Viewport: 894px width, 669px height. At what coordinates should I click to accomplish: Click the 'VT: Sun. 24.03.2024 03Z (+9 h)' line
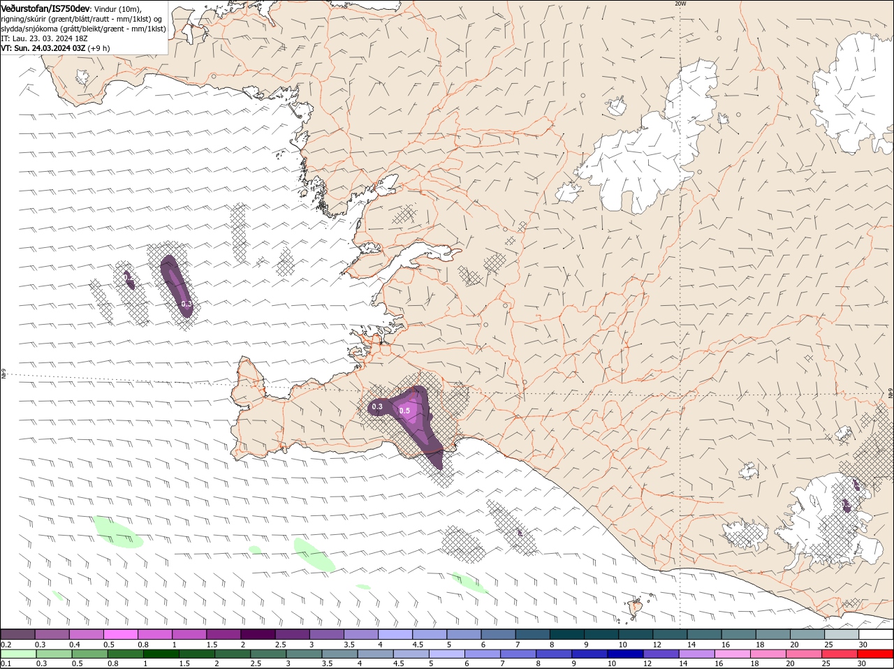pos(55,48)
